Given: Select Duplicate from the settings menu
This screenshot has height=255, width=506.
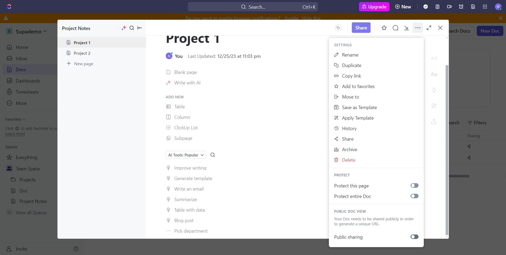Looking at the screenshot, I should tap(352, 65).
